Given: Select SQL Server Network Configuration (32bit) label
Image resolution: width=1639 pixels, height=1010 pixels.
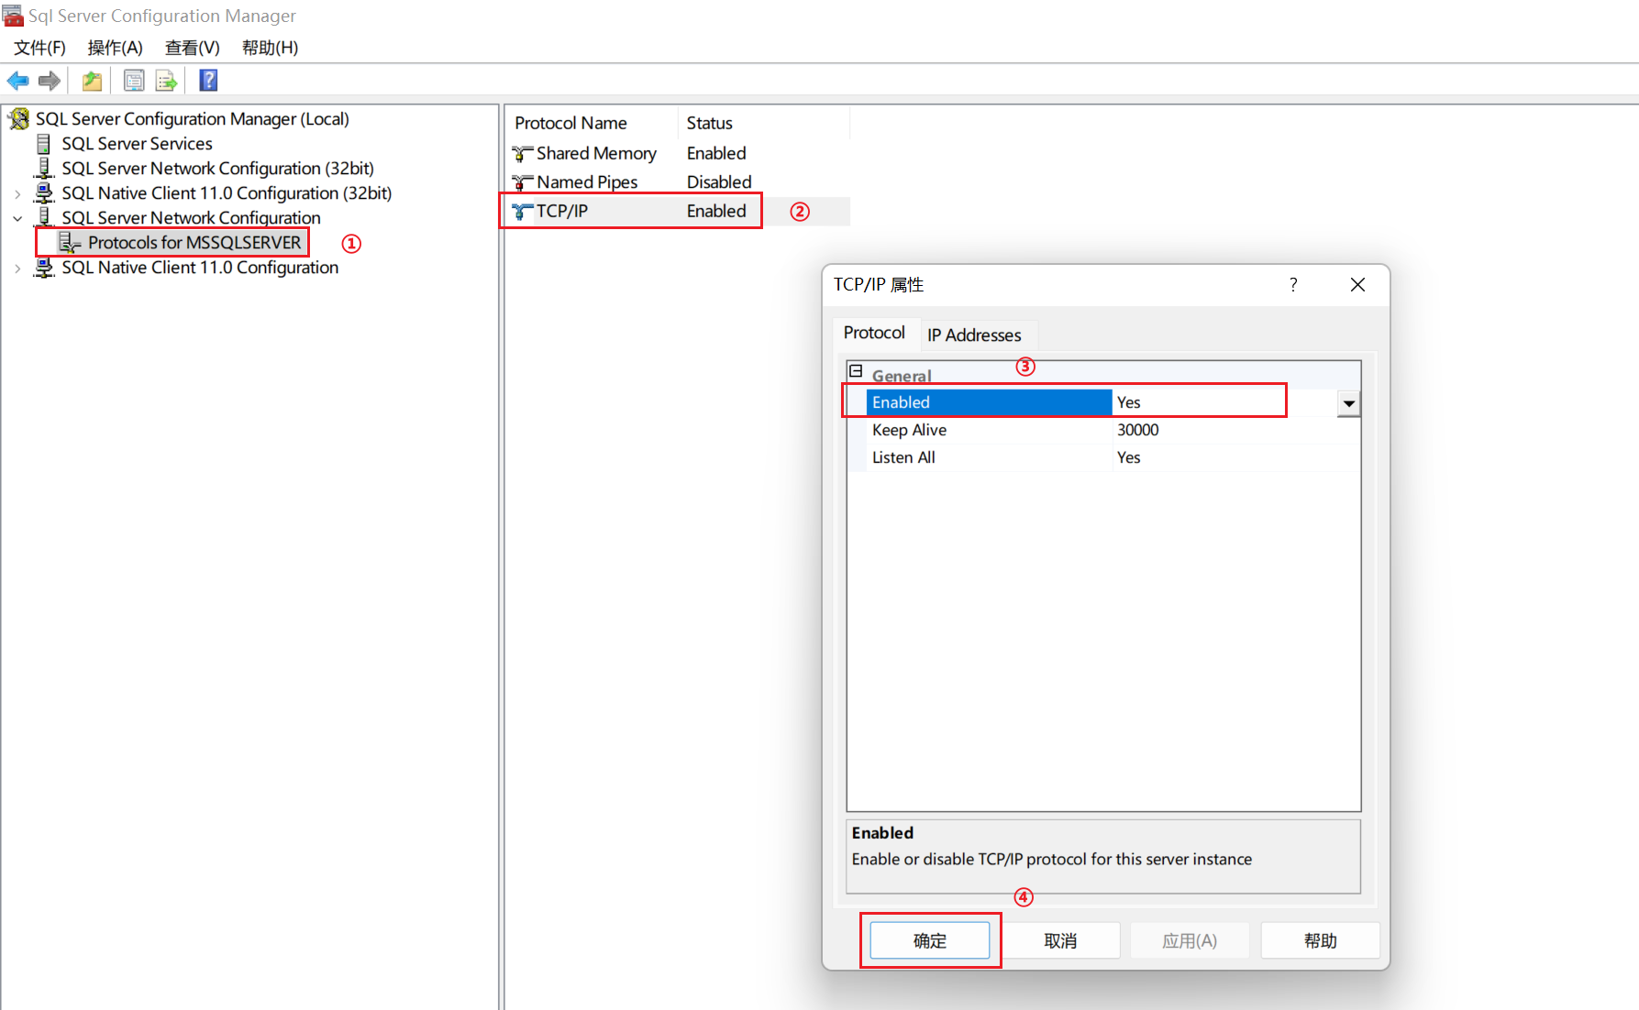Looking at the screenshot, I should tap(217, 169).
